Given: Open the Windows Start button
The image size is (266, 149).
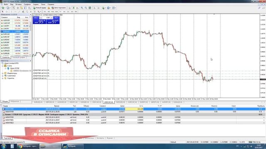Looking at the screenshot, I should tap(4, 146).
